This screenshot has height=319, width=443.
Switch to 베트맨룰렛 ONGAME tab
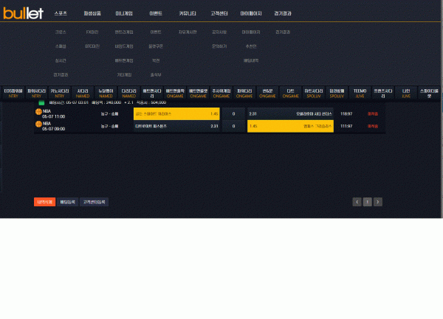click(x=199, y=94)
